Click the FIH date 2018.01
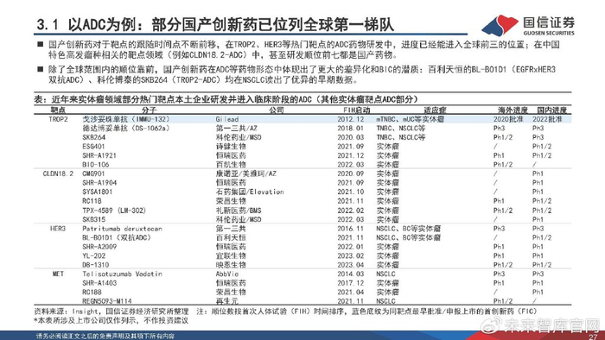 [x=350, y=129]
